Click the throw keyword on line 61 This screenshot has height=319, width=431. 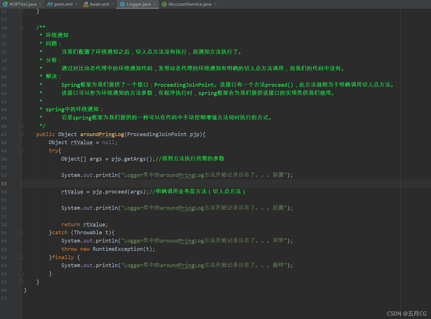pos(69,249)
